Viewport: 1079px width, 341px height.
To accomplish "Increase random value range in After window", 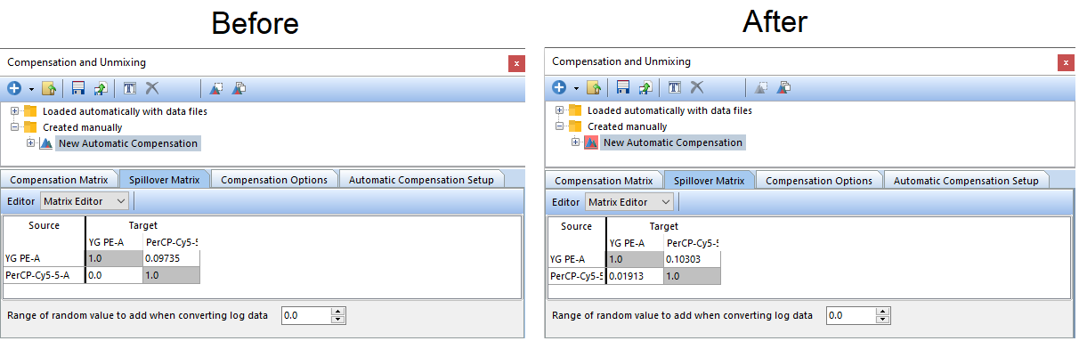I will click(882, 312).
